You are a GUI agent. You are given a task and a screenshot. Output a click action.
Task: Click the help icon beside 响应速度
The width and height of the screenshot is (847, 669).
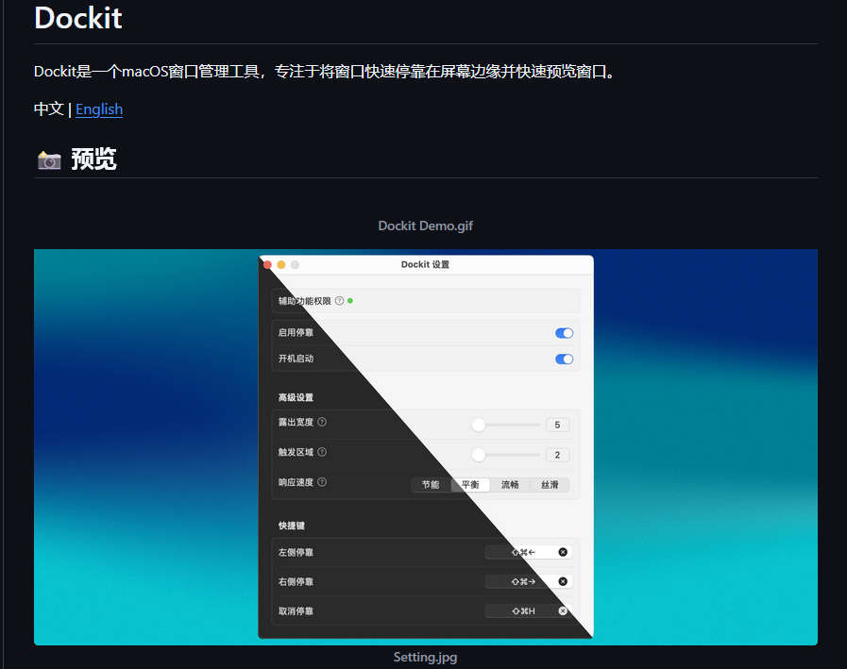tap(322, 482)
